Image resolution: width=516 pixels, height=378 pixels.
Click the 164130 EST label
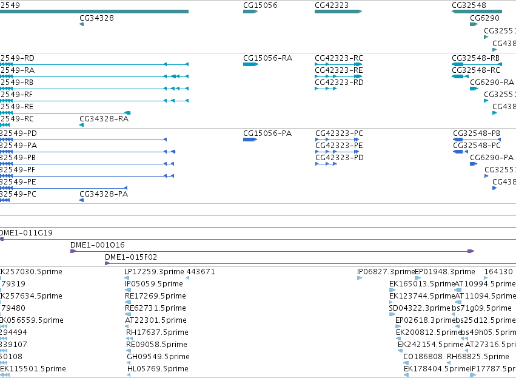point(498,272)
